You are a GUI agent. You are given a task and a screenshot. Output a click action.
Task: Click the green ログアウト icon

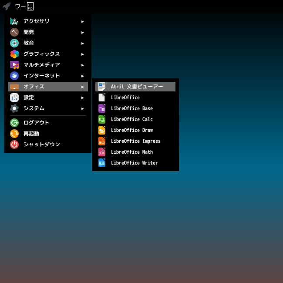coord(14,123)
